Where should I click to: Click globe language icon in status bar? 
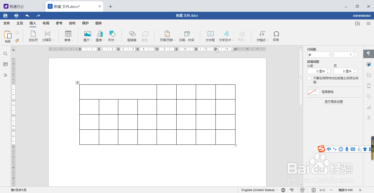[x=283, y=190]
